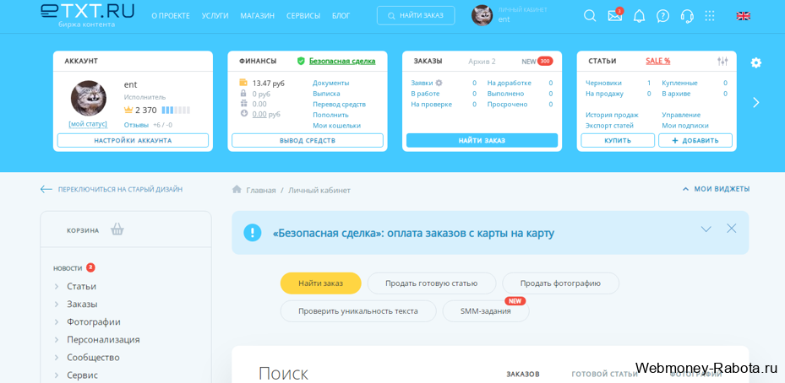Open the magnifier search icon in header
The height and width of the screenshot is (383, 785).
pyautogui.click(x=591, y=16)
